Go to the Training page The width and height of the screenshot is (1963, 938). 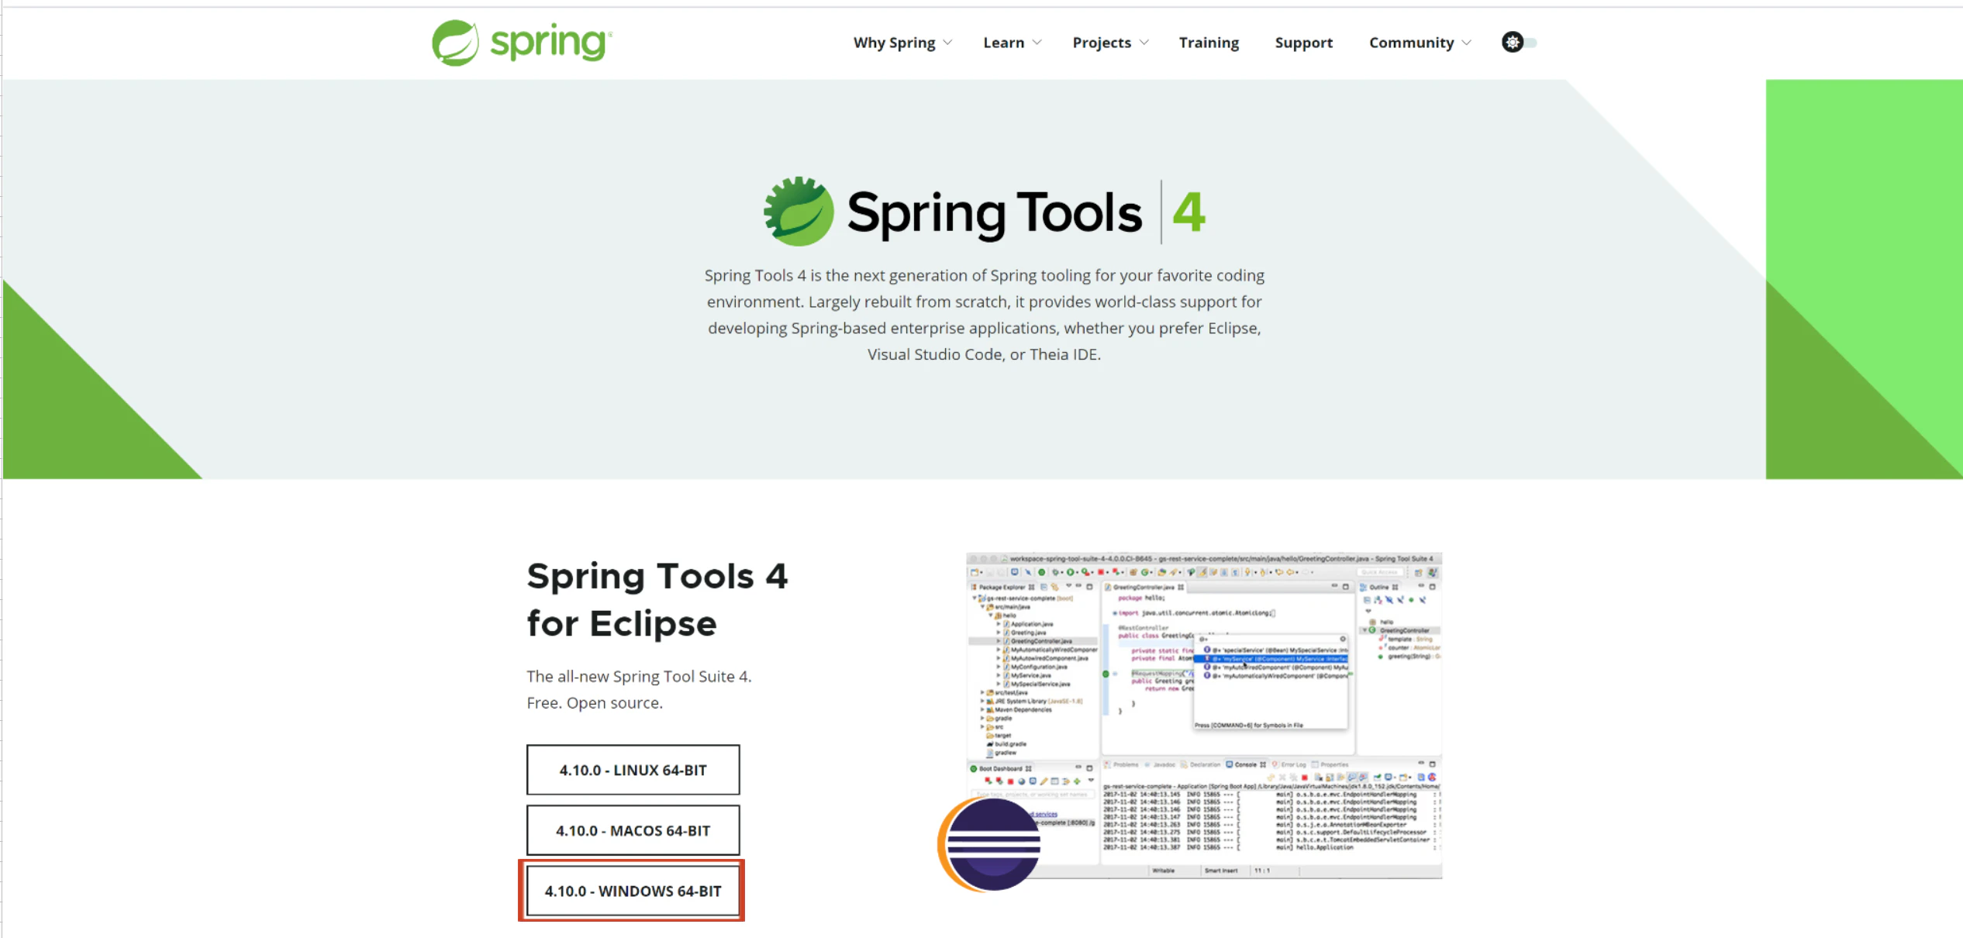1209,43
